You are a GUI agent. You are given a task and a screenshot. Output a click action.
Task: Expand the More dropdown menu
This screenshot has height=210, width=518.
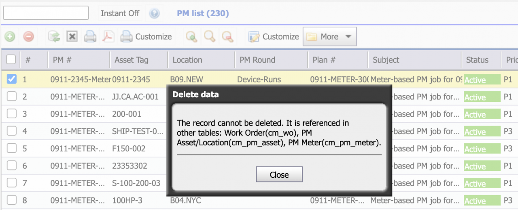pos(329,37)
